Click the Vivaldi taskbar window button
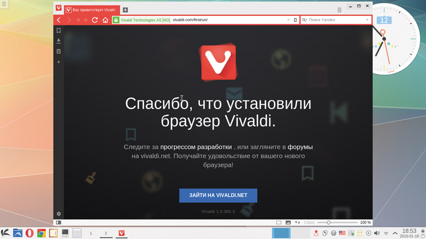 pyautogui.click(x=121, y=233)
